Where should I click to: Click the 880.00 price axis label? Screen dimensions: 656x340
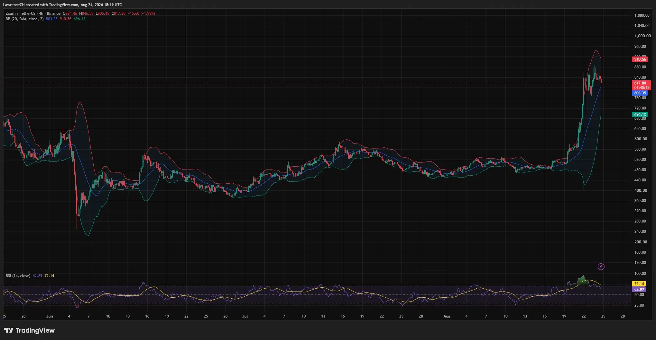point(640,67)
